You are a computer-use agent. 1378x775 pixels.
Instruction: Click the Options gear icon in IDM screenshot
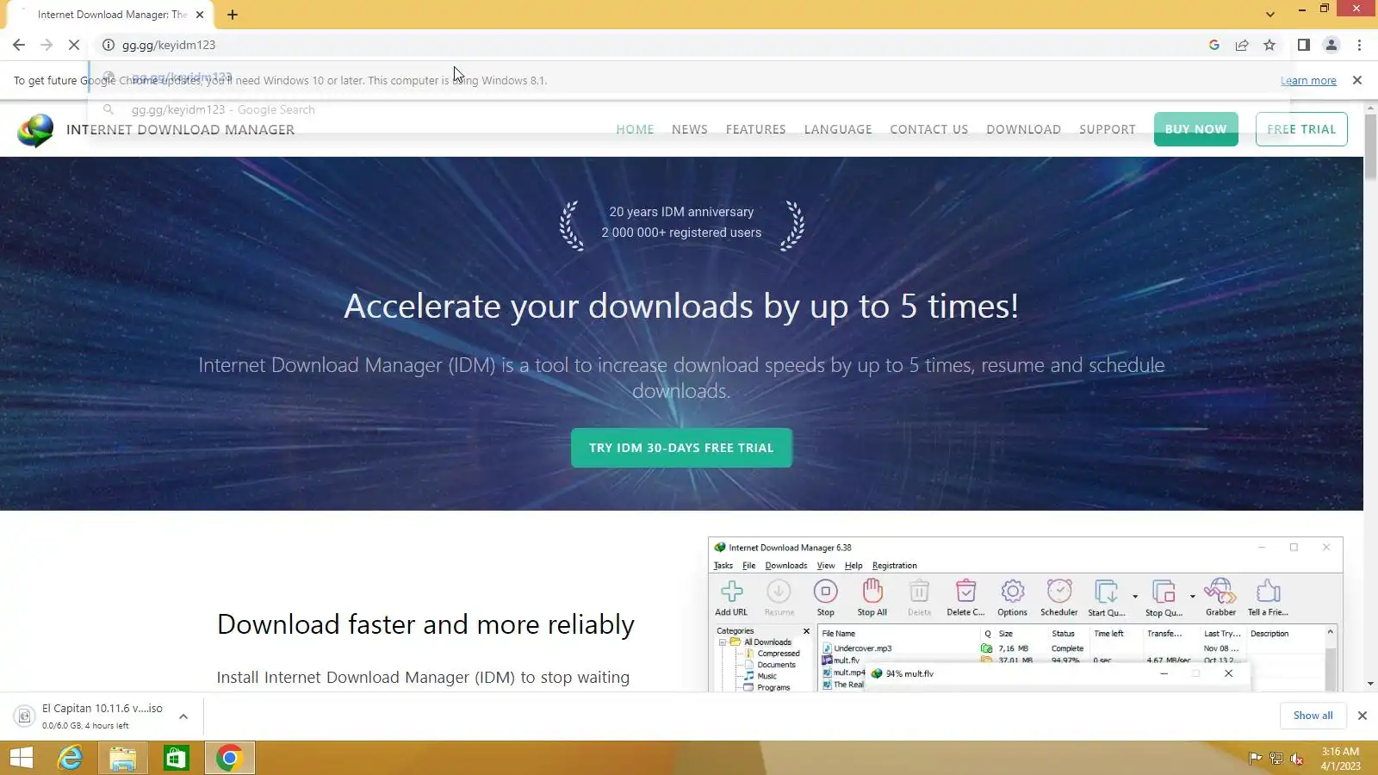[x=1013, y=597]
